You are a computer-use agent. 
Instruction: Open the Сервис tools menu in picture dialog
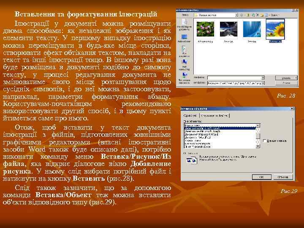point(274,15)
